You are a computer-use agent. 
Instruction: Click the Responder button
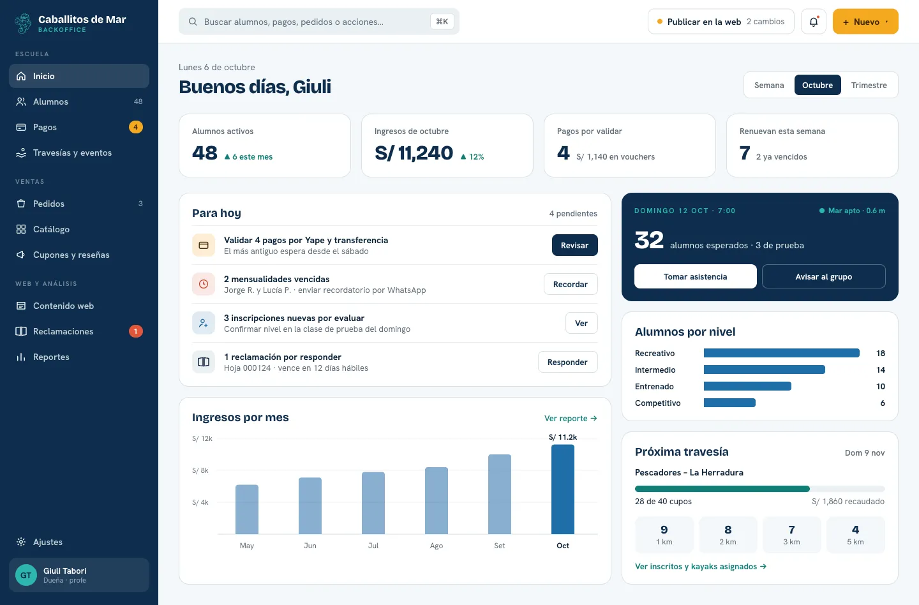tap(568, 362)
